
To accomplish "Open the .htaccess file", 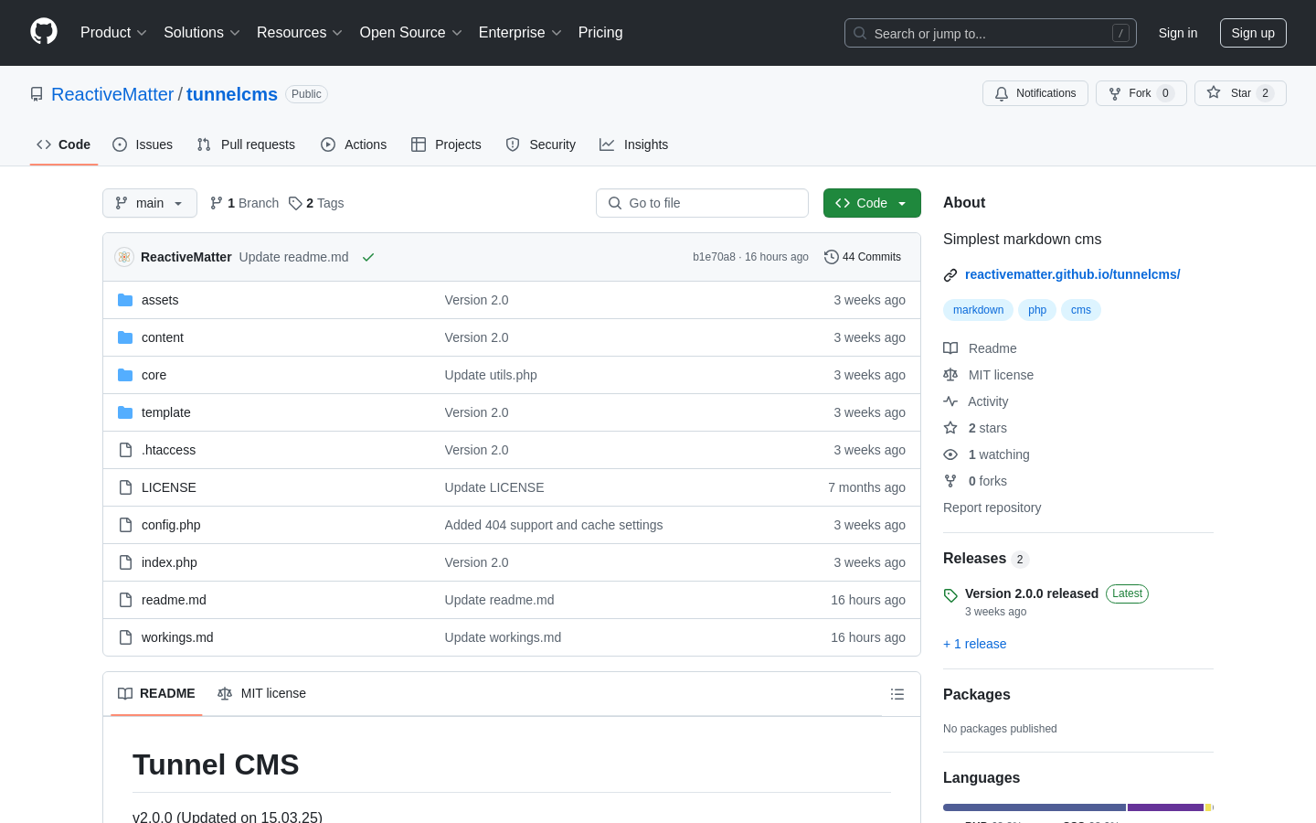I will click(168, 450).
